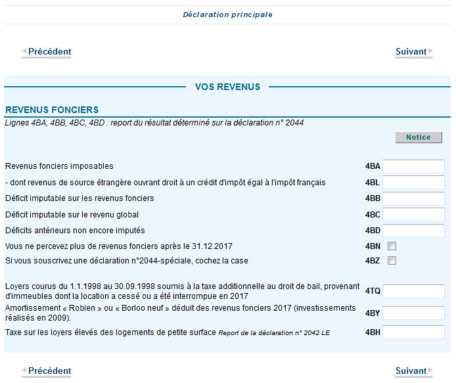Select the 4BL foreign source income field
The height and width of the screenshot is (383, 456).
point(413,182)
